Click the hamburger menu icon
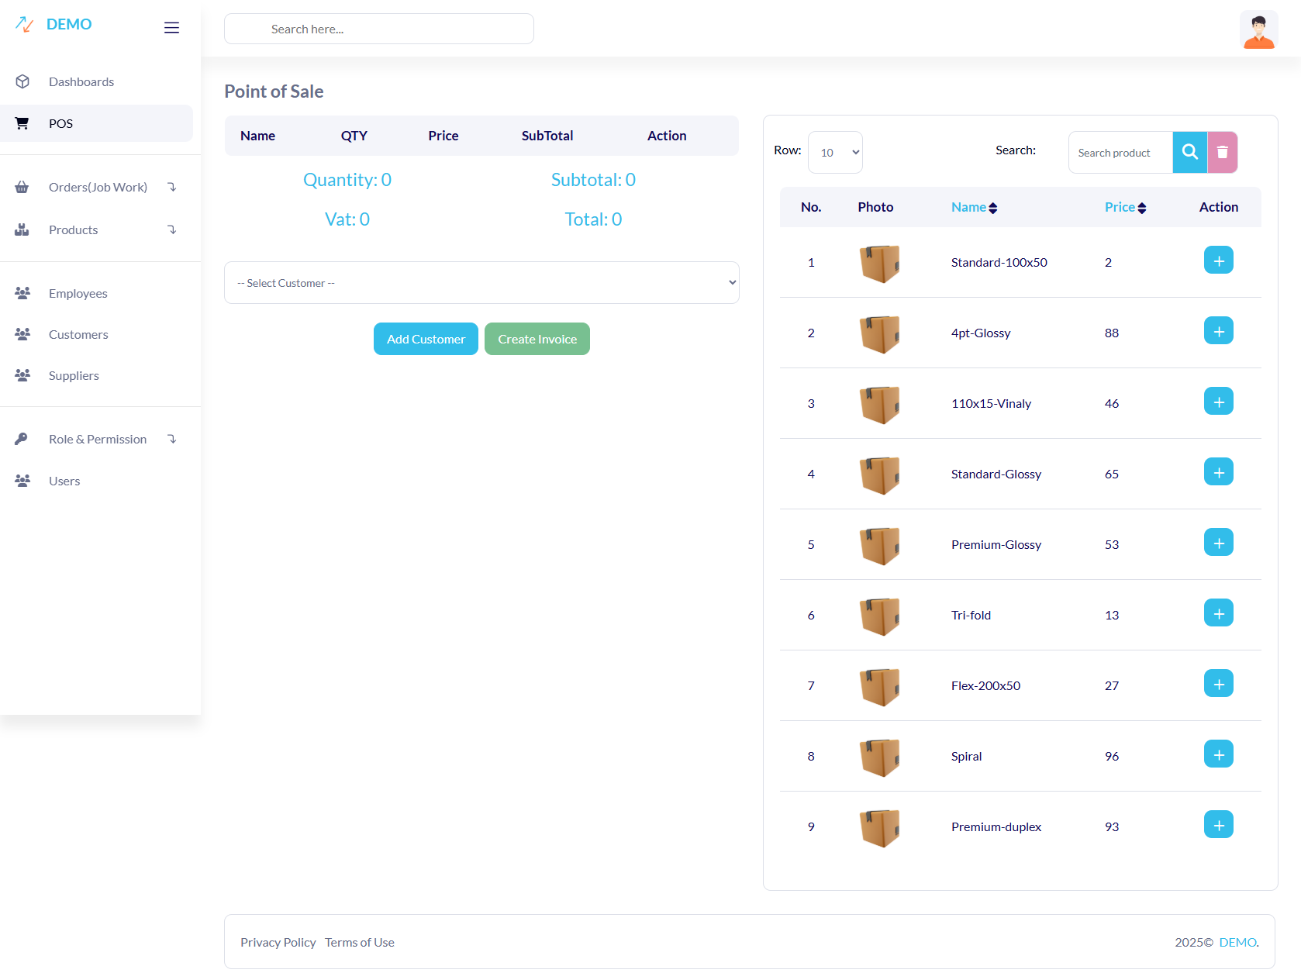The width and height of the screenshot is (1301, 973). tap(171, 28)
